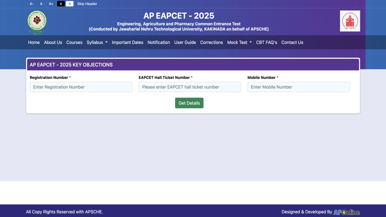Switch to black contrast theme swatch

pyautogui.click(x=61, y=4)
